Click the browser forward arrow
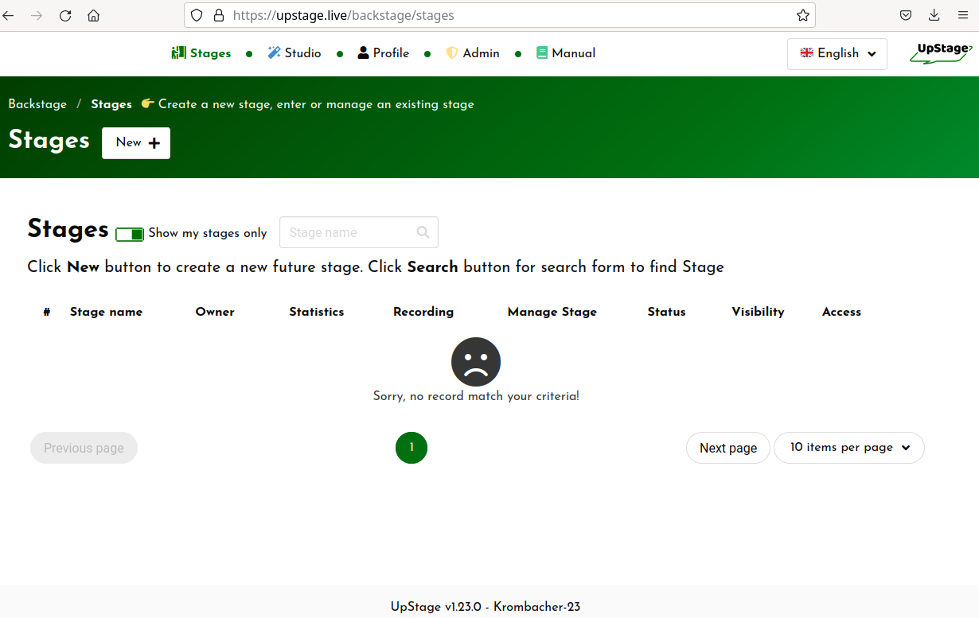979x618 pixels. pyautogui.click(x=37, y=15)
